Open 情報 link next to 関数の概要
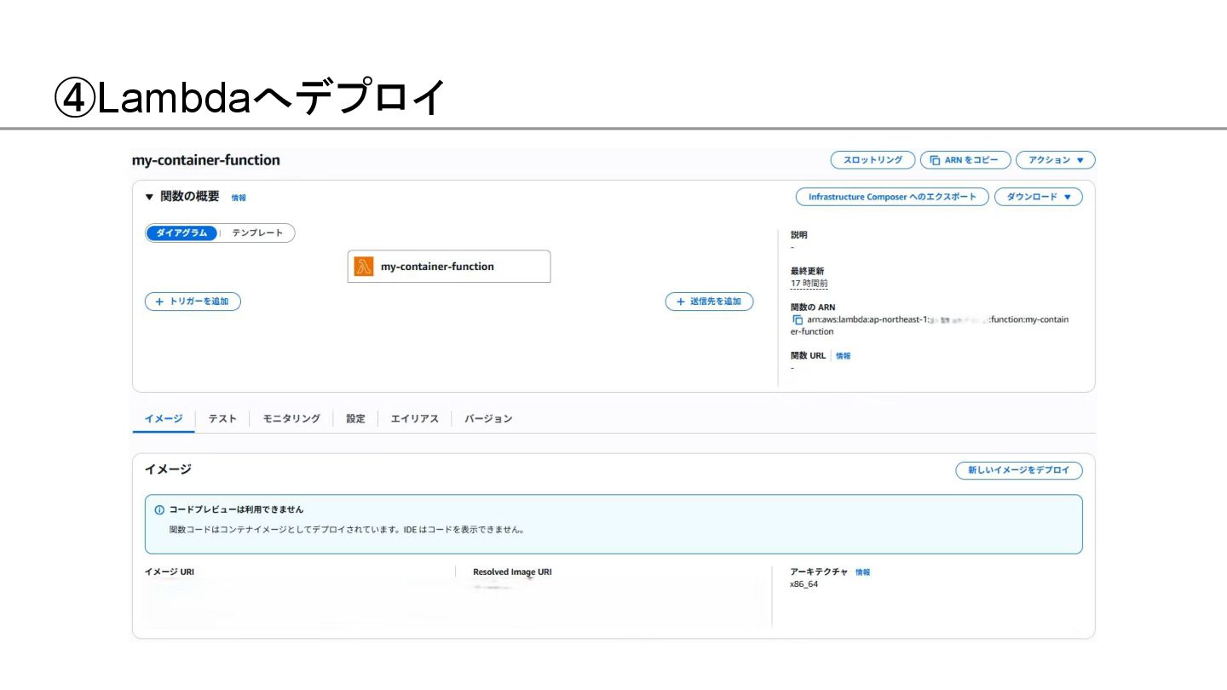 (239, 198)
